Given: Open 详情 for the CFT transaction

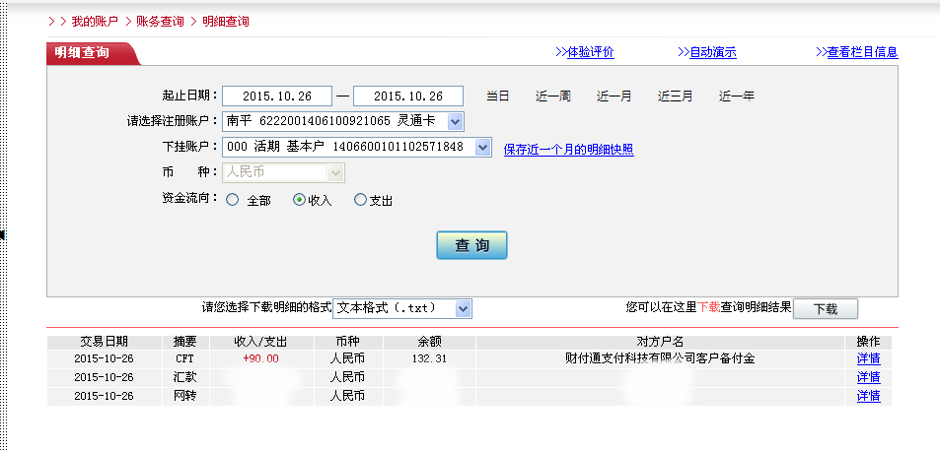Looking at the screenshot, I should coord(868,358).
